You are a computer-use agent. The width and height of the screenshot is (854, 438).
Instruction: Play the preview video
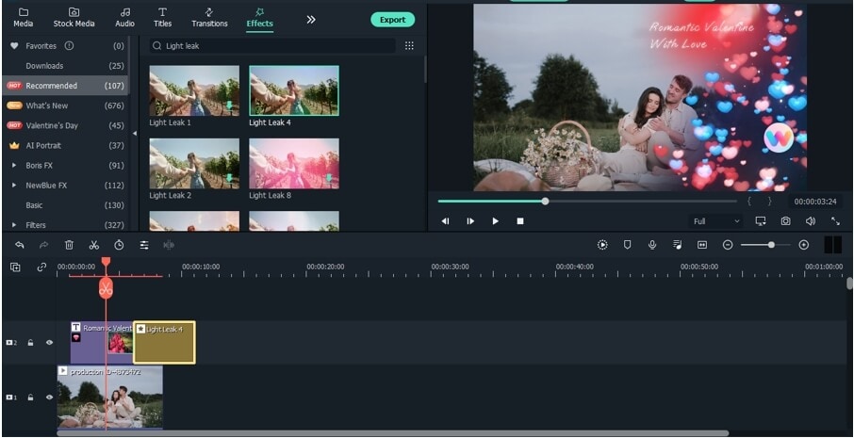[495, 221]
